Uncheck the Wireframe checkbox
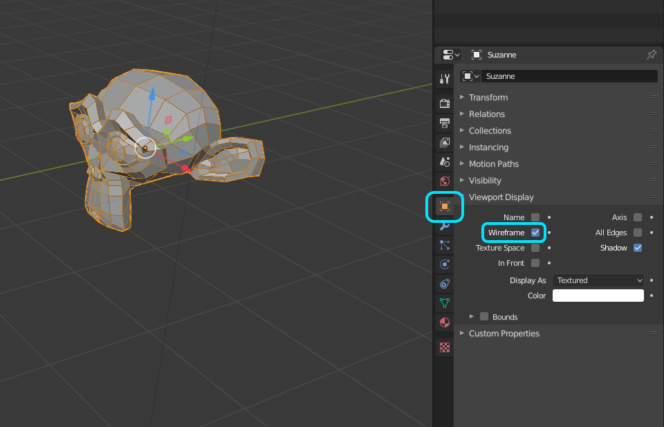Image resolution: width=664 pixels, height=427 pixels. (x=535, y=233)
